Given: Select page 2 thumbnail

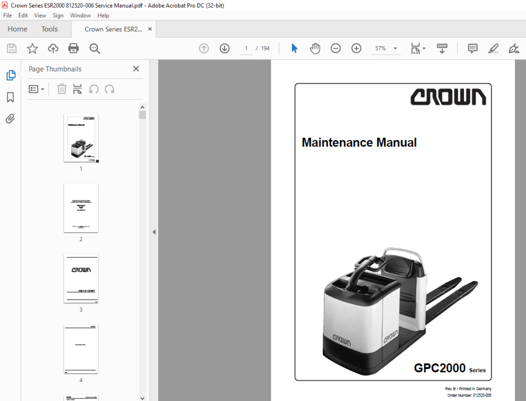Looking at the screenshot, I should [x=81, y=208].
